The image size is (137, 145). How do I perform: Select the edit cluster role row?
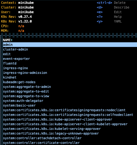pos(70,54)
